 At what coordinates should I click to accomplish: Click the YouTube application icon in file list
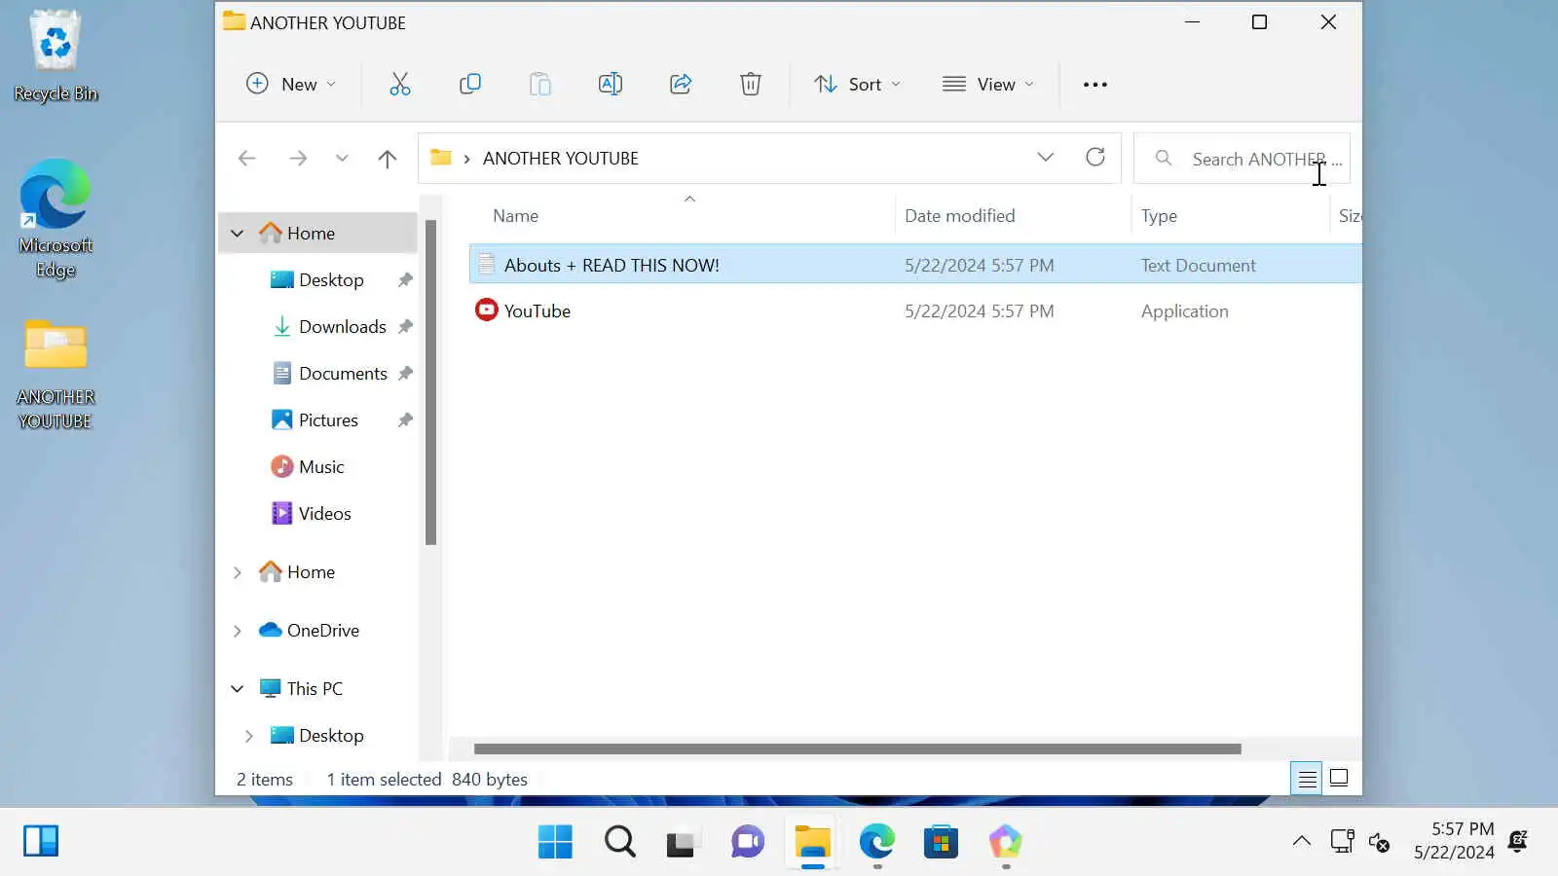[486, 310]
